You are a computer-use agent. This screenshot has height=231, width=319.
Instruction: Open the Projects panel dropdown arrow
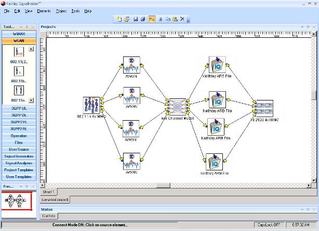click(x=301, y=26)
